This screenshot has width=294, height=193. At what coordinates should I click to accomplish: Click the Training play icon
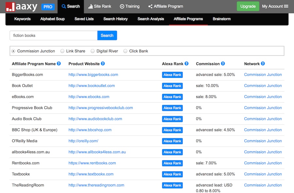(122, 7)
